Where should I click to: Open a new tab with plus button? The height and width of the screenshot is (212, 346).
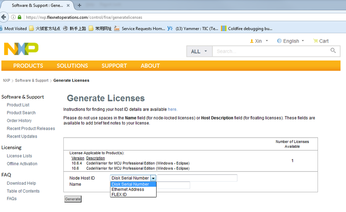(x=79, y=6)
